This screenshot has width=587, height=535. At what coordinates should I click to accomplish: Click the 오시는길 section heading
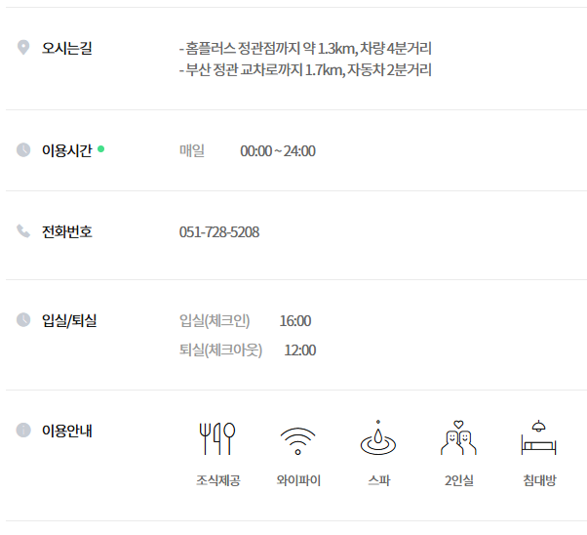tap(66, 48)
